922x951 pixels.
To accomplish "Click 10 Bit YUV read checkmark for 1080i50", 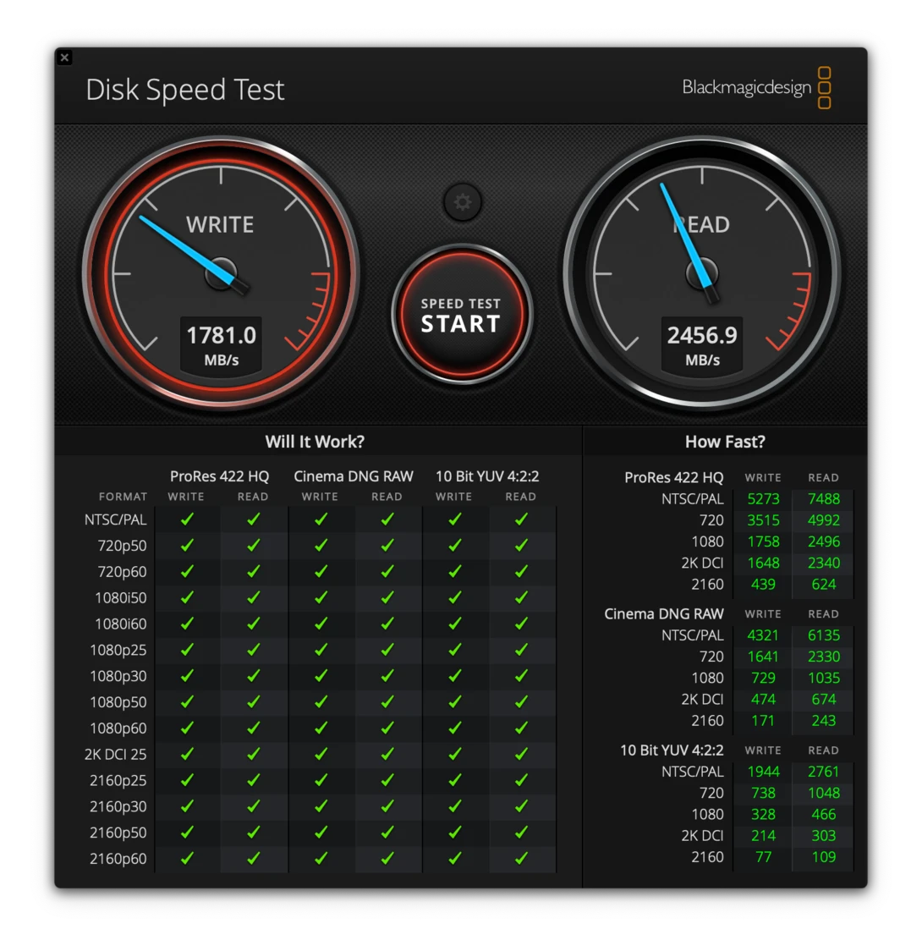I will pyautogui.click(x=521, y=598).
